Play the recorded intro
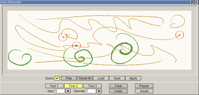Viewport: 199px width, 95px height. (69, 78)
